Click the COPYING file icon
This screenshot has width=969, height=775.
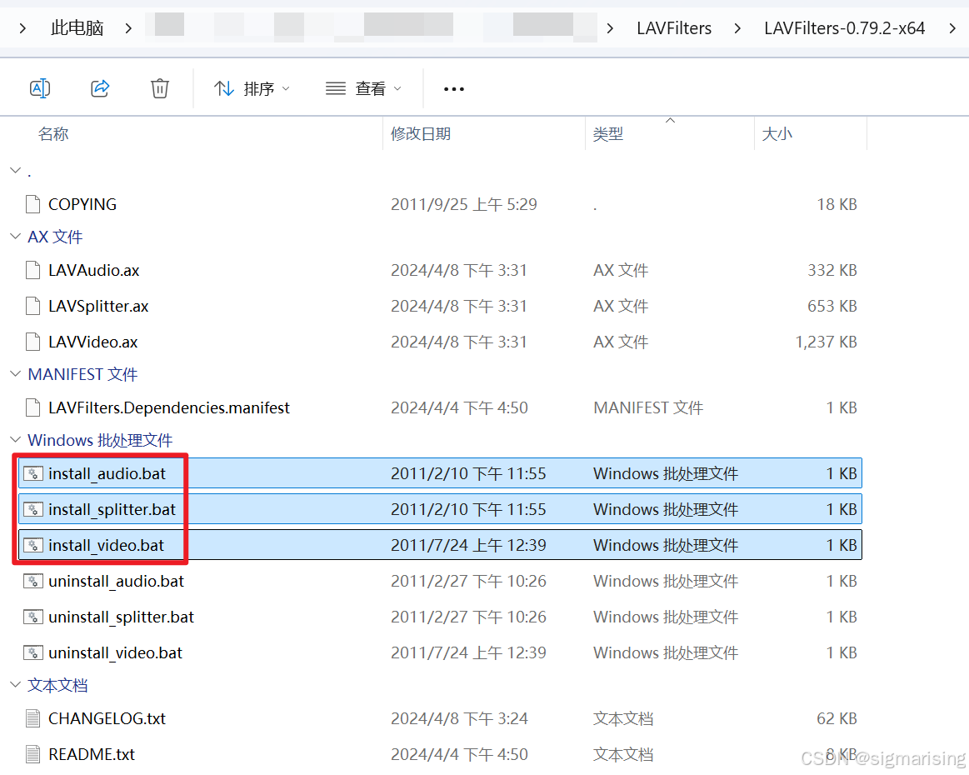tap(32, 204)
